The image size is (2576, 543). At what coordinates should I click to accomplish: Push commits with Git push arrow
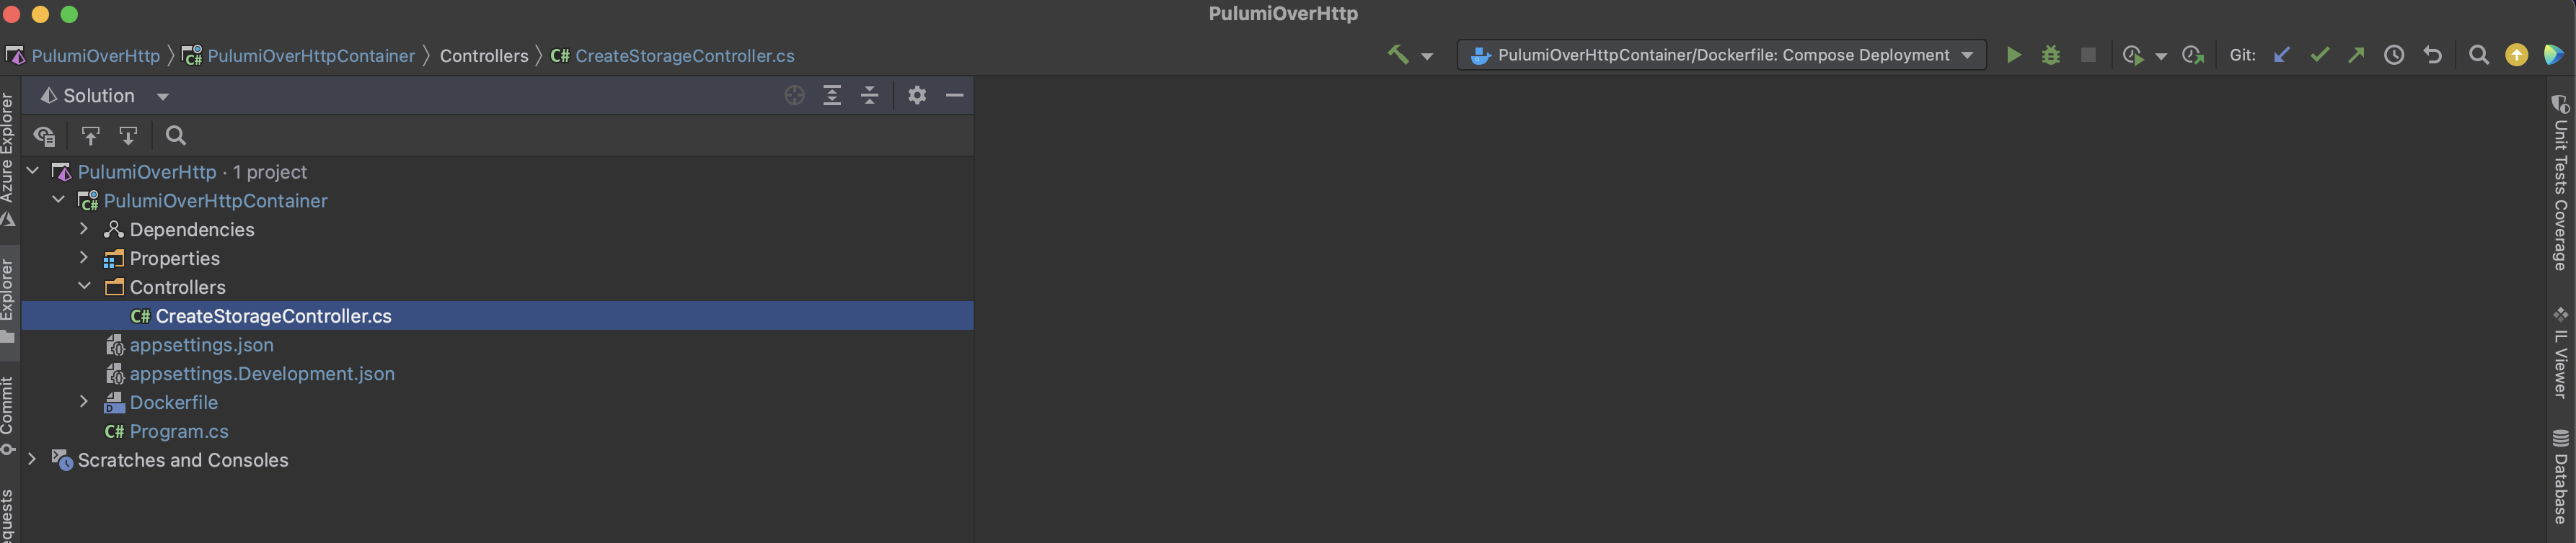pos(2356,55)
